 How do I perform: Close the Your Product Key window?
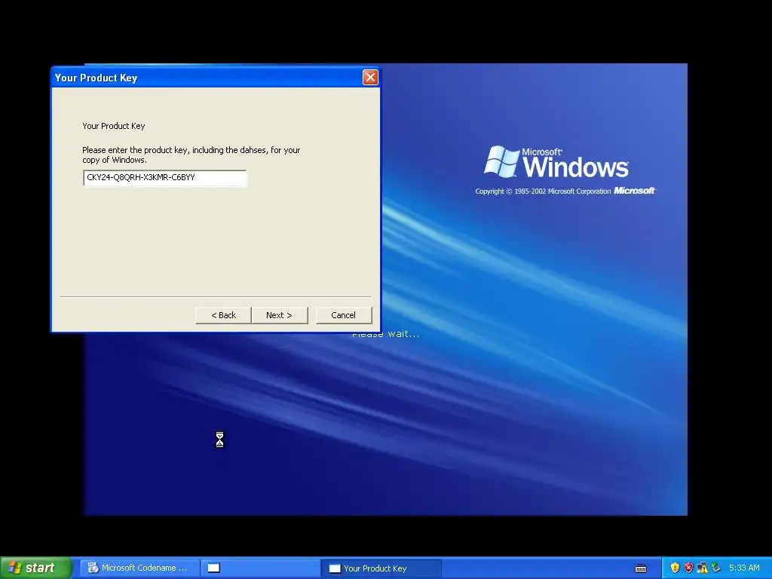[x=370, y=78]
